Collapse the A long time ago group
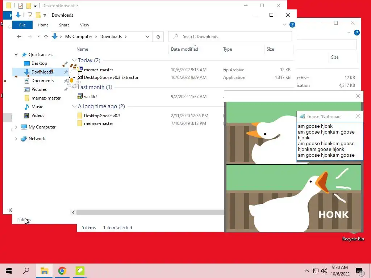This screenshot has width=371, height=278. click(x=74, y=106)
